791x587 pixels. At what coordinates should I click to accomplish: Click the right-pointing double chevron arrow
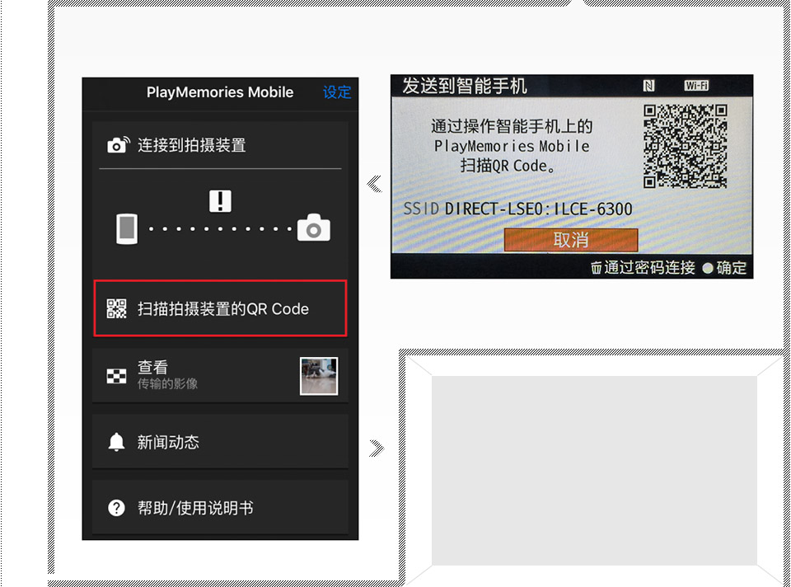[x=377, y=448]
